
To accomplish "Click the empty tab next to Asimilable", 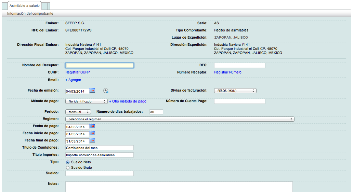I will tap(46, 6).
